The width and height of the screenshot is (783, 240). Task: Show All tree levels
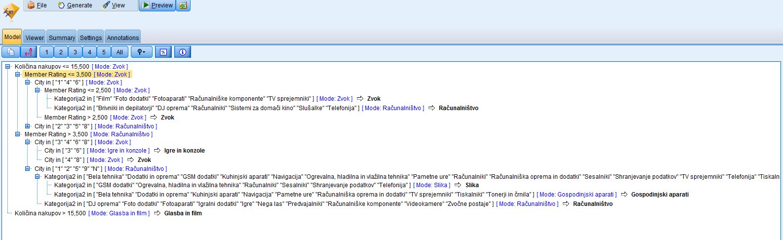tap(119, 52)
